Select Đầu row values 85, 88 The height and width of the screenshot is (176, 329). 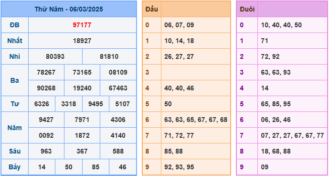tap(173, 151)
